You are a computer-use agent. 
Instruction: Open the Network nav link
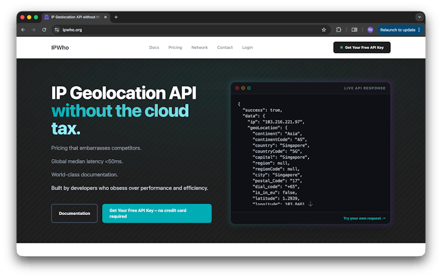tap(199, 48)
